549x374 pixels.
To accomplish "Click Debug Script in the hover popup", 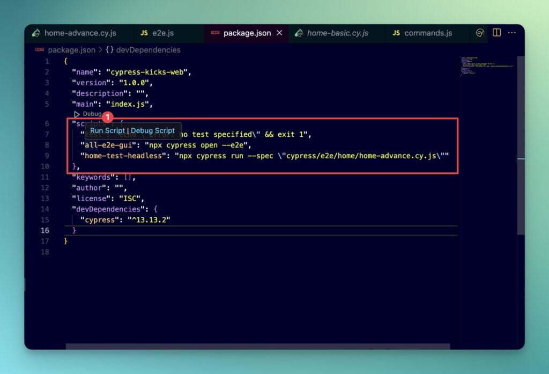I will click(153, 130).
